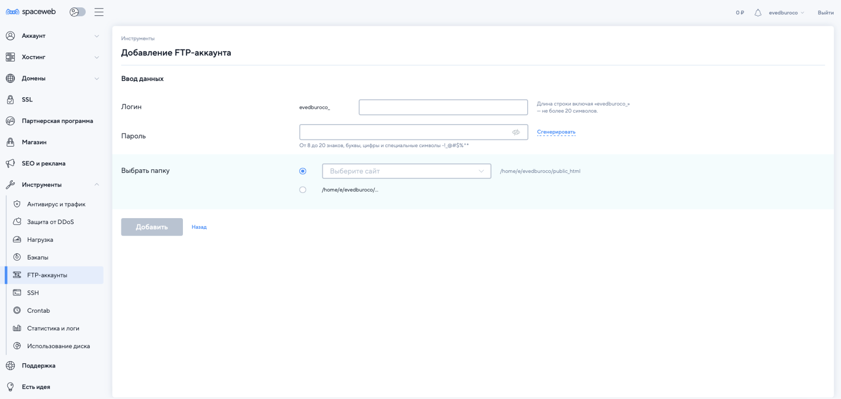
Task: Click the Выйти logout link
Action: [825, 13]
